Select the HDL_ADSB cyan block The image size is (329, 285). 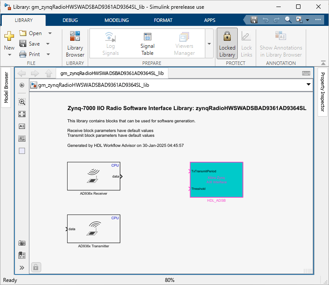point(217,180)
